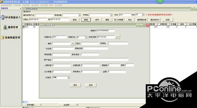Screen dimensions: 197x108
Task: Open 抄表数据录入 in the navigation sidebar
Action: click(11, 17)
